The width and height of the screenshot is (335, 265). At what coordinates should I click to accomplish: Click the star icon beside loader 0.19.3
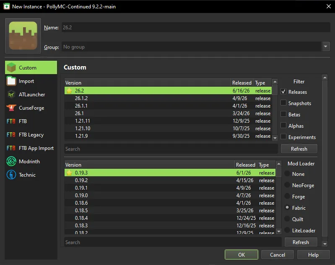pos(69,172)
